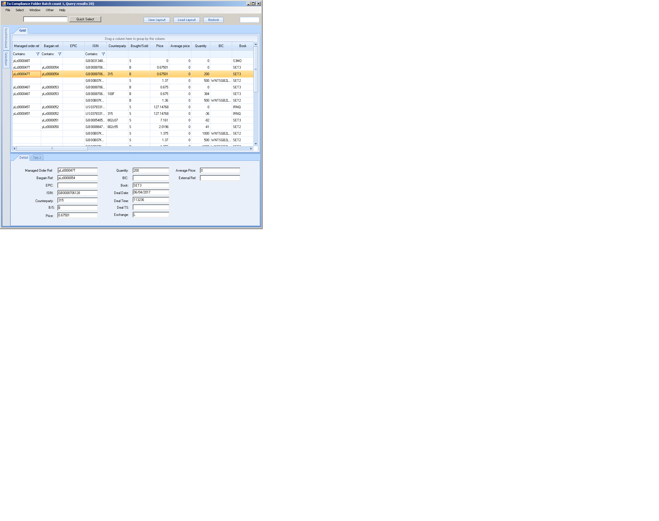Image resolution: width=659 pixels, height=521 pixels.
Task: Open the toolWindow1 side panel tab
Action: [x=6, y=38]
